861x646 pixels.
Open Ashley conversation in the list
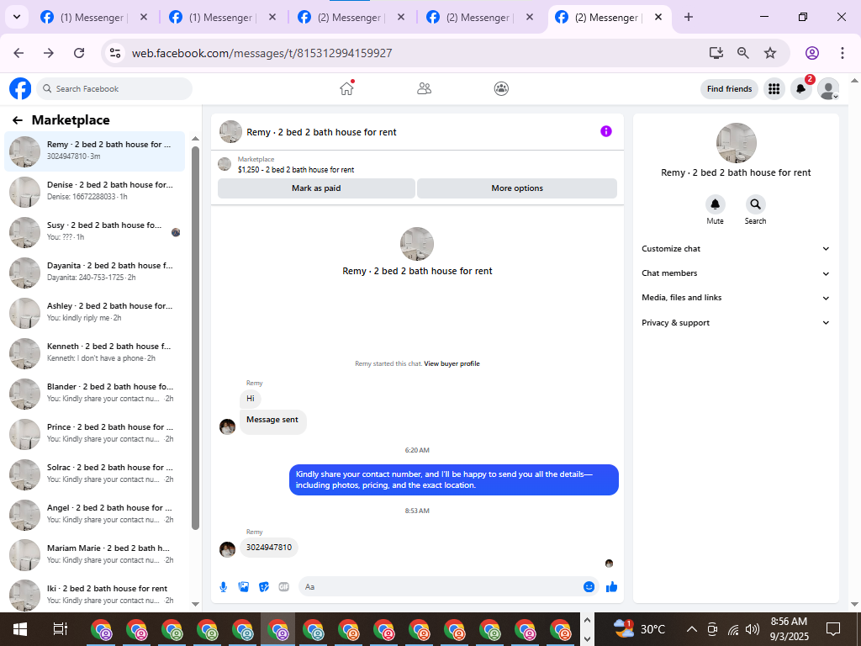coord(94,312)
